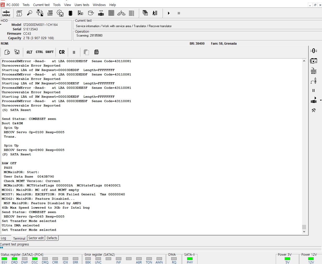Switch to the Defects tab
Viewport: 322px width, 264px height.
coord(52,238)
